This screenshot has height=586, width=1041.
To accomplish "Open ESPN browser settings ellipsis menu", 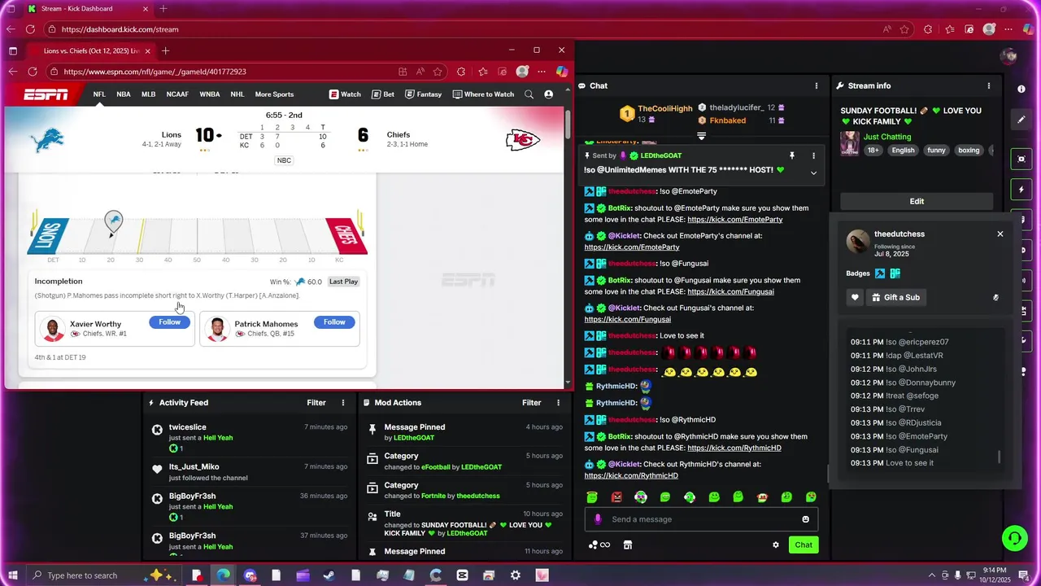I will pyautogui.click(x=542, y=72).
